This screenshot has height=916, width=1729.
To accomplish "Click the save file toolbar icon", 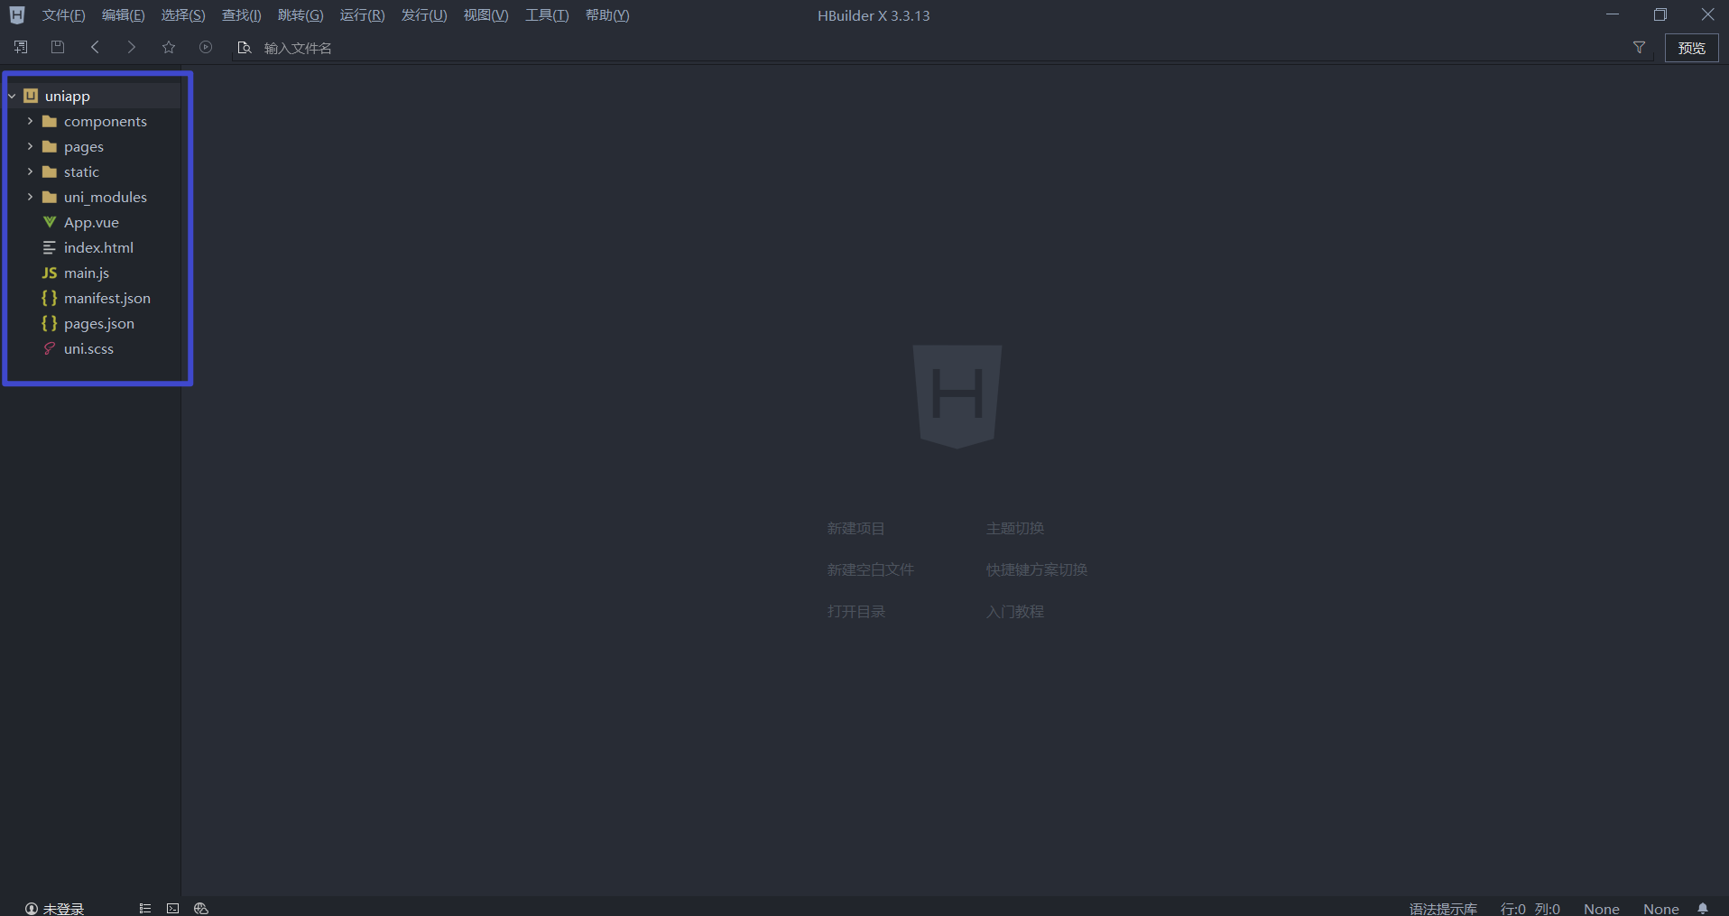I will [x=58, y=47].
